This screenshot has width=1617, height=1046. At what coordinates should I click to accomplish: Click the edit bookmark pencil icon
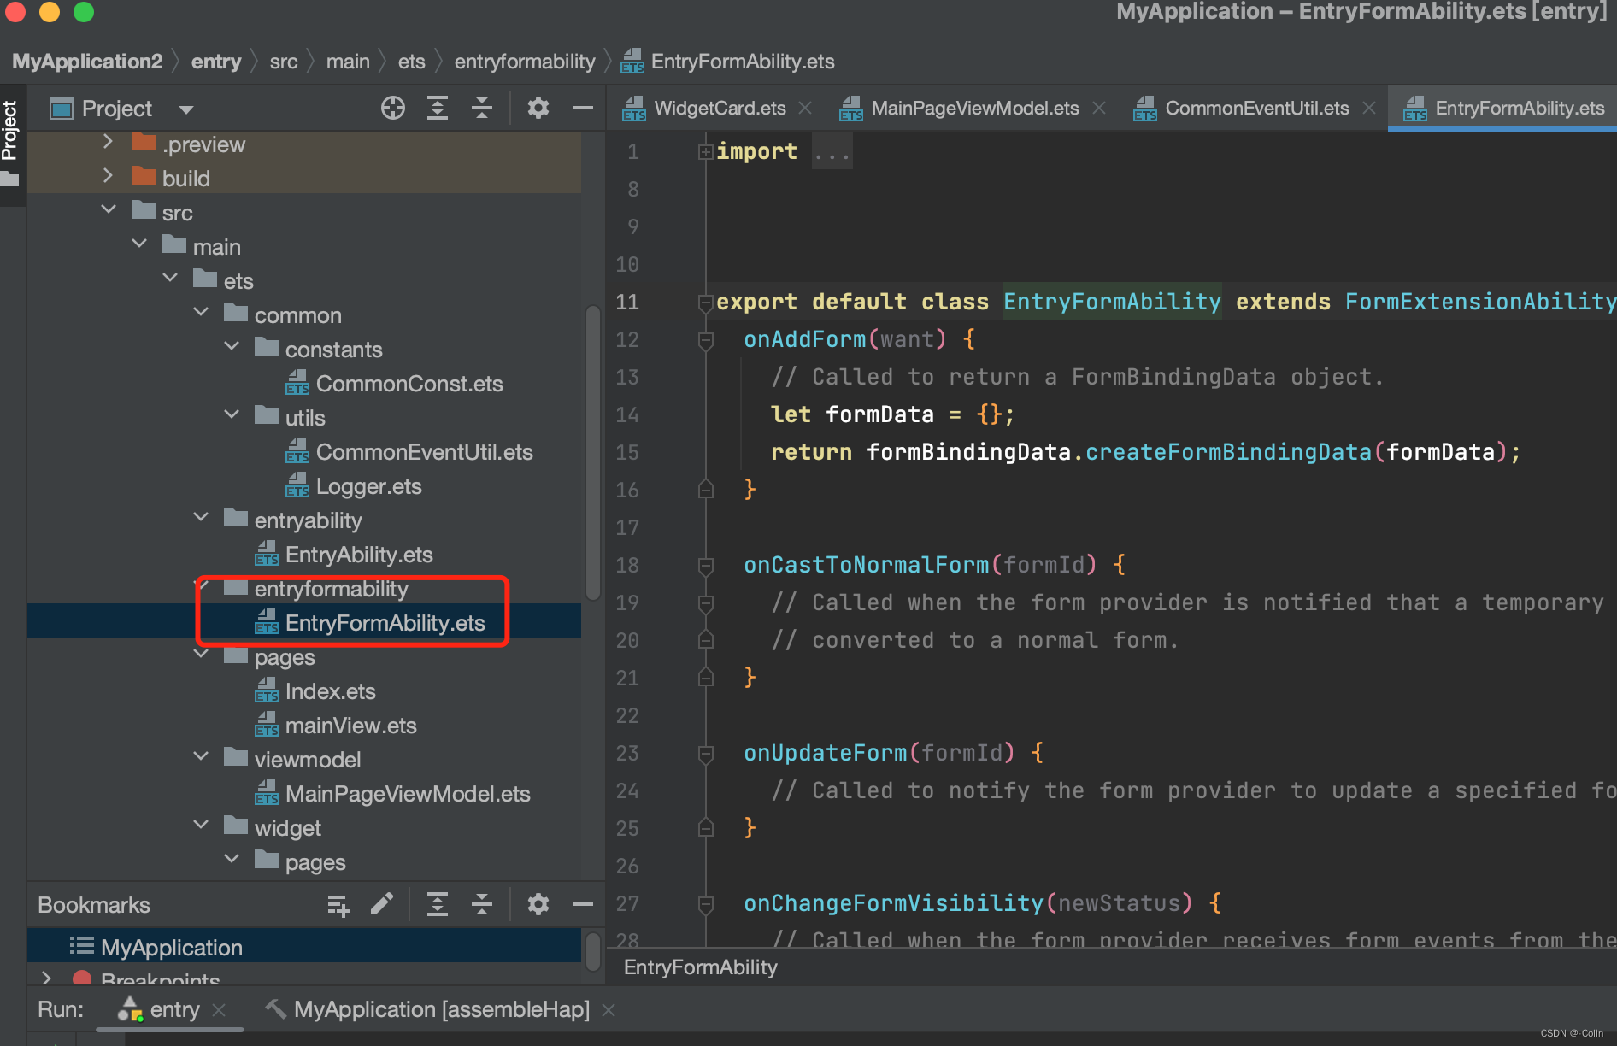pyautogui.click(x=382, y=903)
